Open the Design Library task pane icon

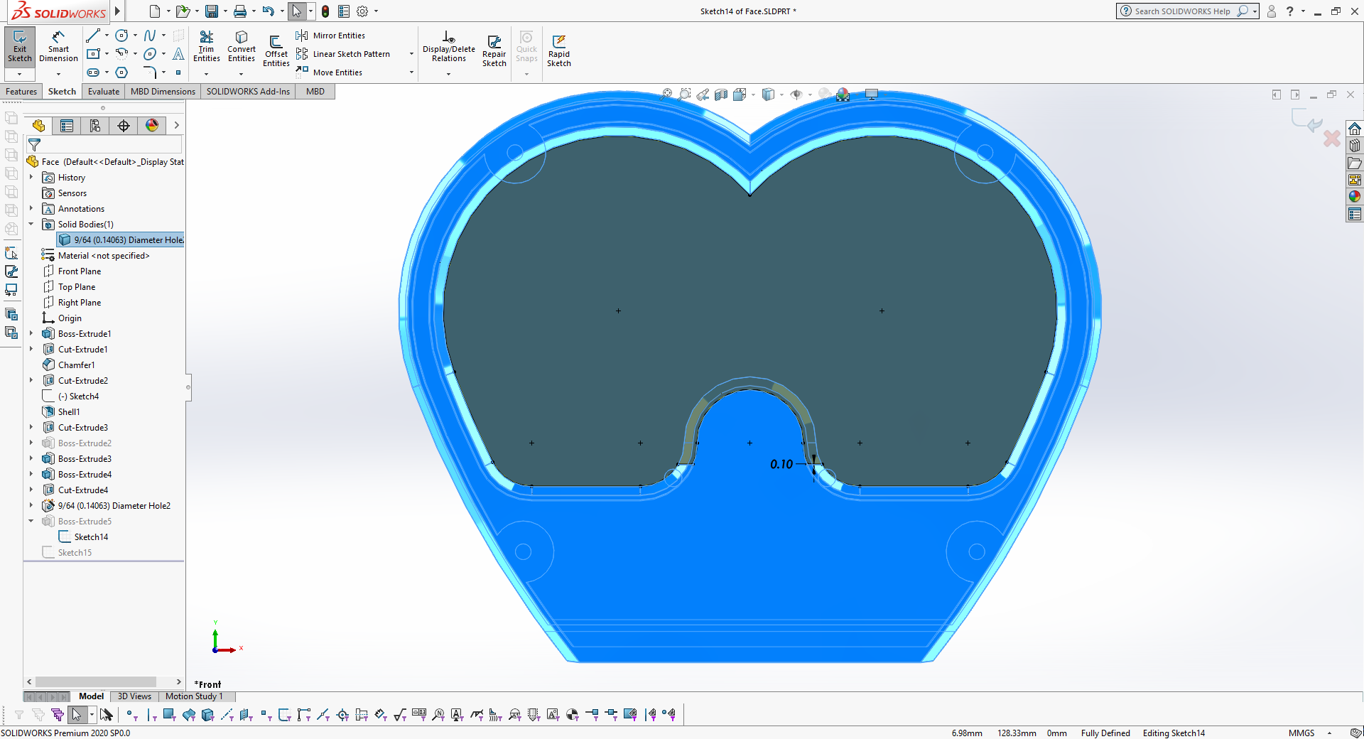click(1355, 146)
